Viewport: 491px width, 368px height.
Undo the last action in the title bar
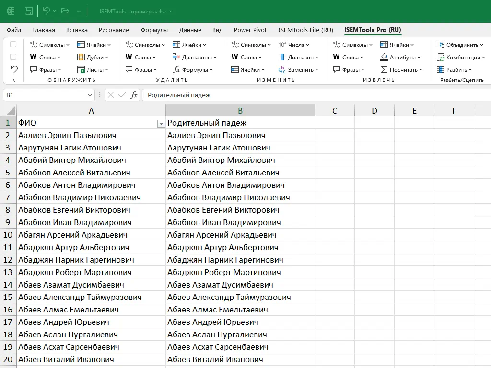click(47, 11)
